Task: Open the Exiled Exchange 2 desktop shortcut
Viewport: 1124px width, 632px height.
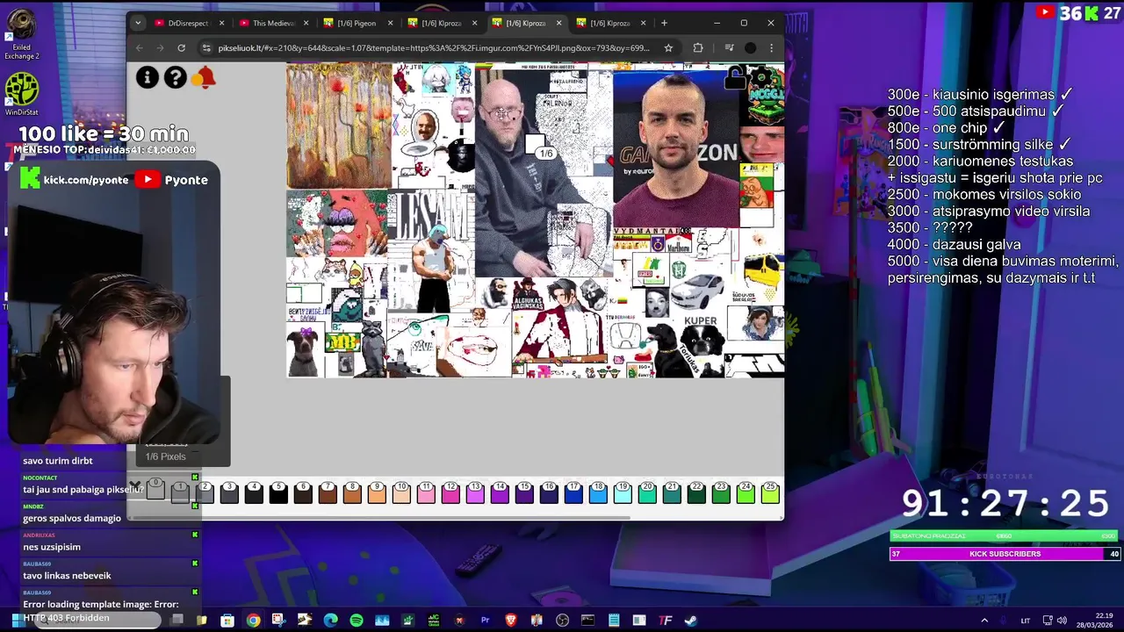Action: 21,33
